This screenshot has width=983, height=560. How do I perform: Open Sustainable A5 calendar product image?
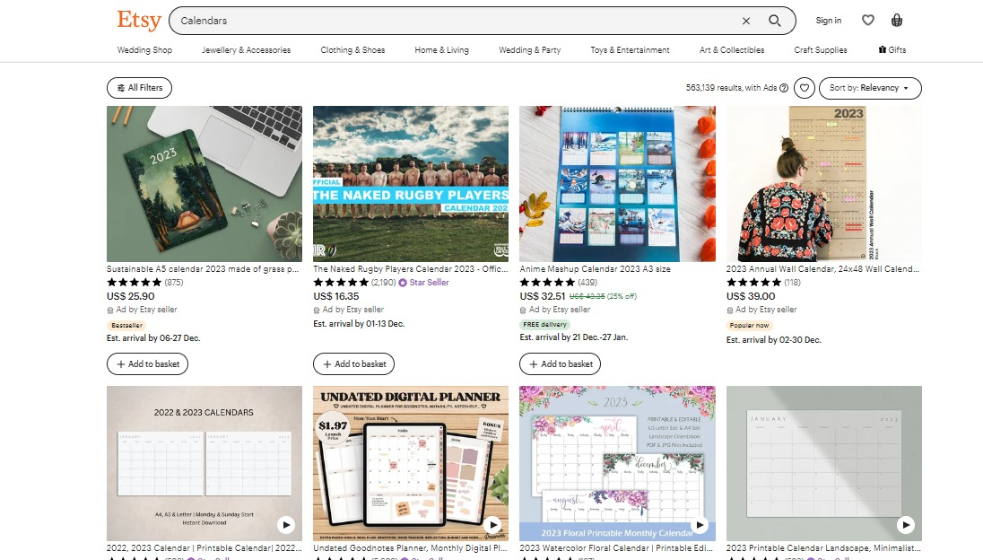(x=204, y=184)
